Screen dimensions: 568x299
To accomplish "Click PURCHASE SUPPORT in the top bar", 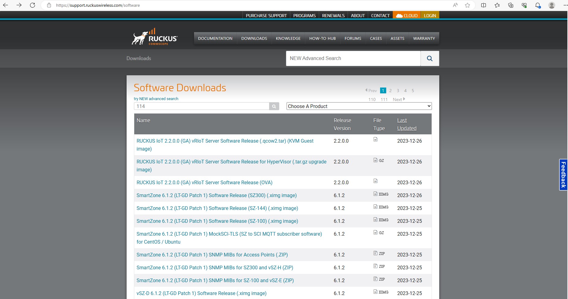I will coord(266,16).
